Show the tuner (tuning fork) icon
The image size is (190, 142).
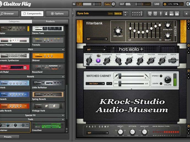point(161,13)
